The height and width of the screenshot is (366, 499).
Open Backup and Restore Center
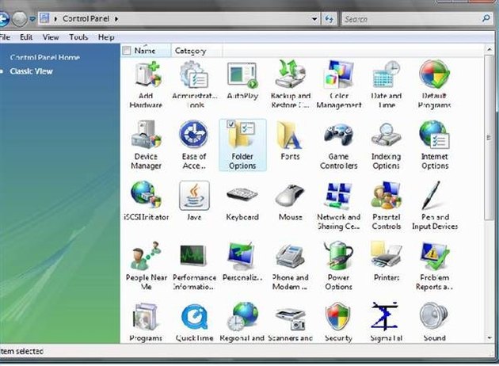290,85
